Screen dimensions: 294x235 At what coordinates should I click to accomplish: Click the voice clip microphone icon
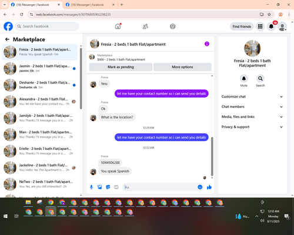tap(91, 187)
